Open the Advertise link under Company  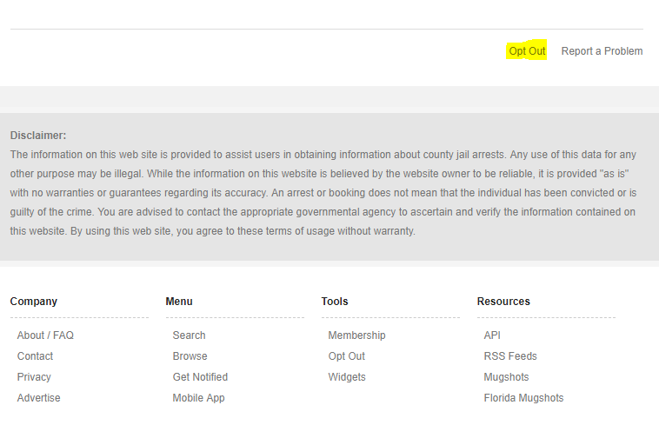click(x=38, y=398)
